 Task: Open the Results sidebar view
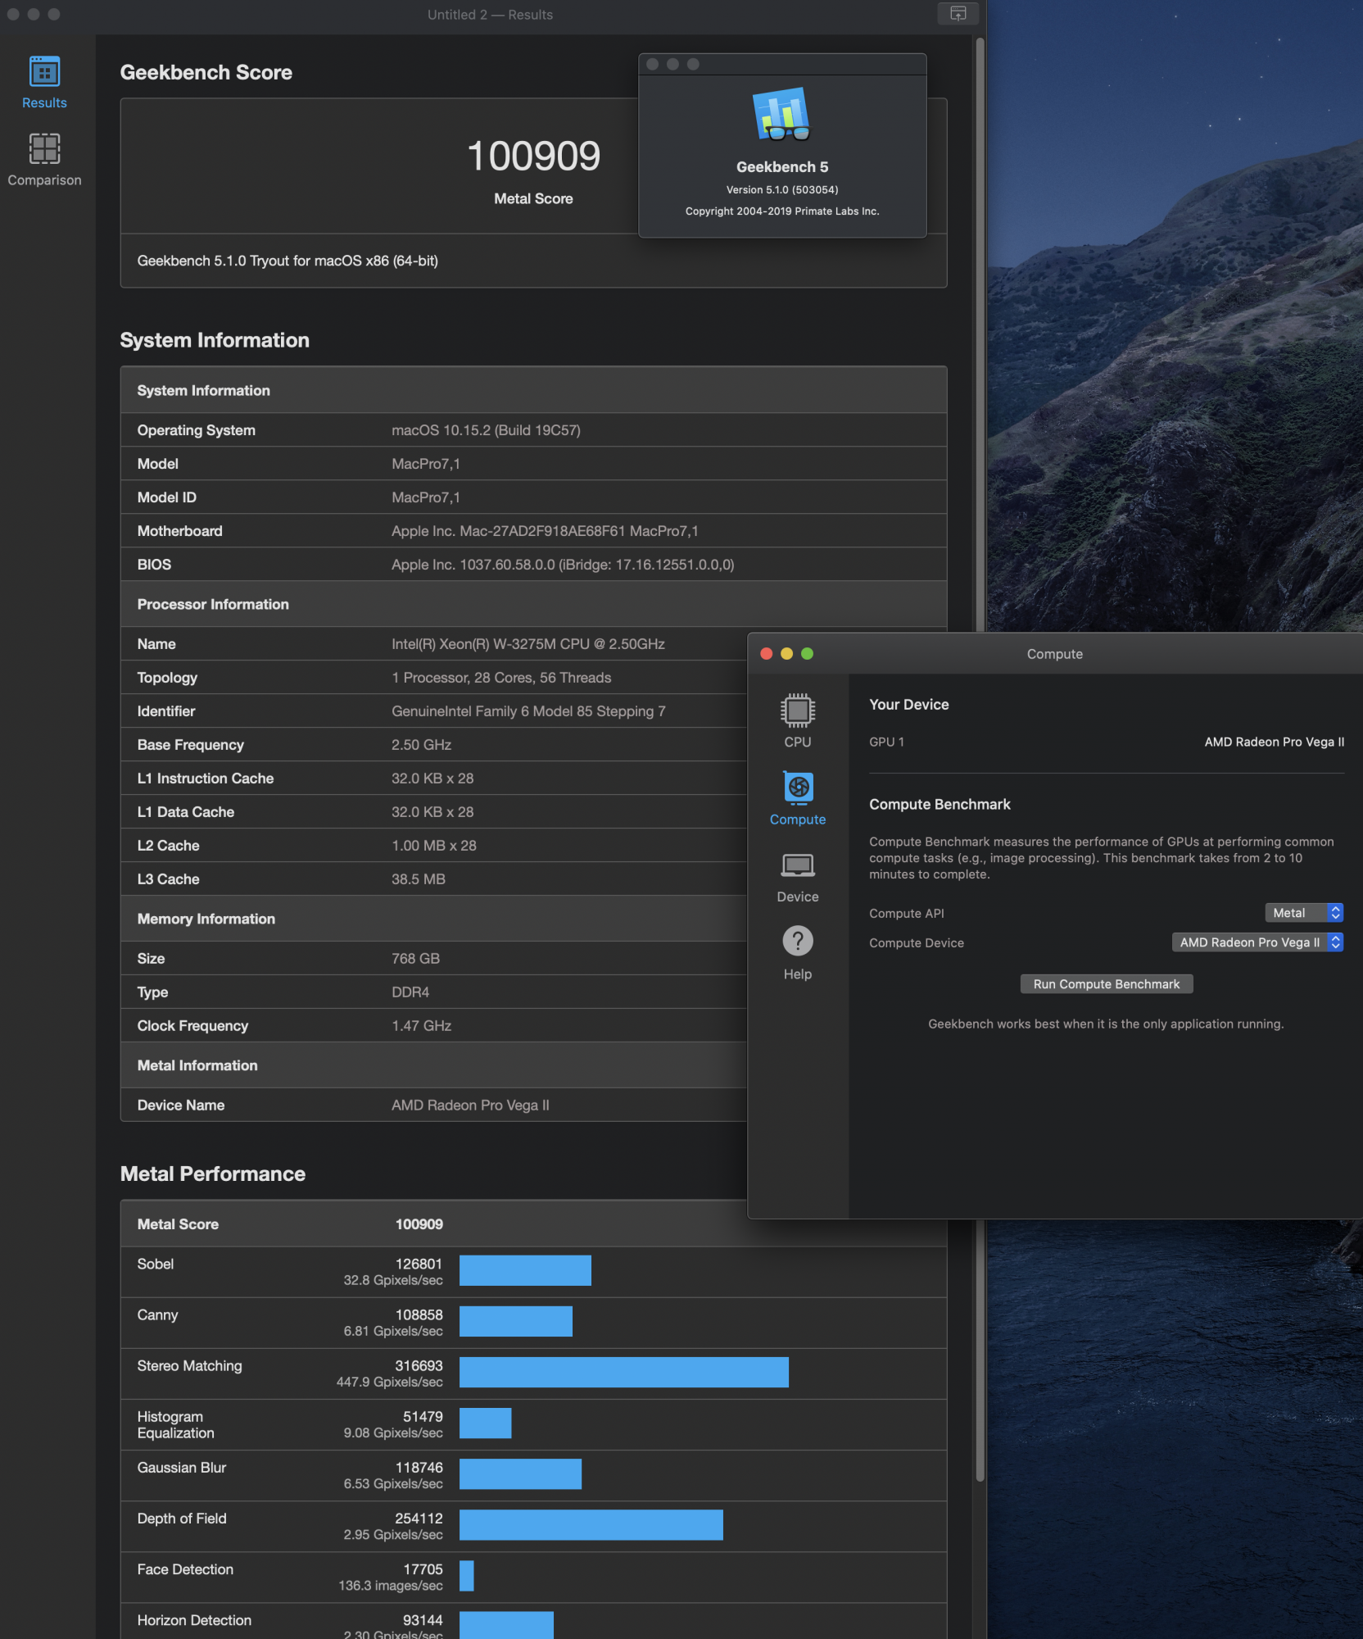(44, 82)
